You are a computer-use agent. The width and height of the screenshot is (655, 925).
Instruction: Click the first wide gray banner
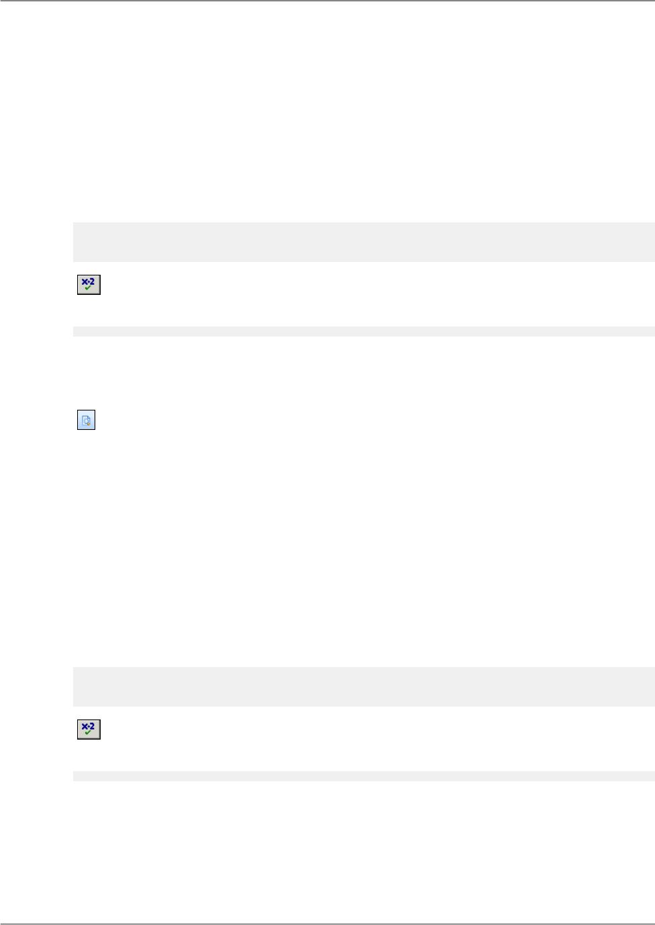(363, 242)
